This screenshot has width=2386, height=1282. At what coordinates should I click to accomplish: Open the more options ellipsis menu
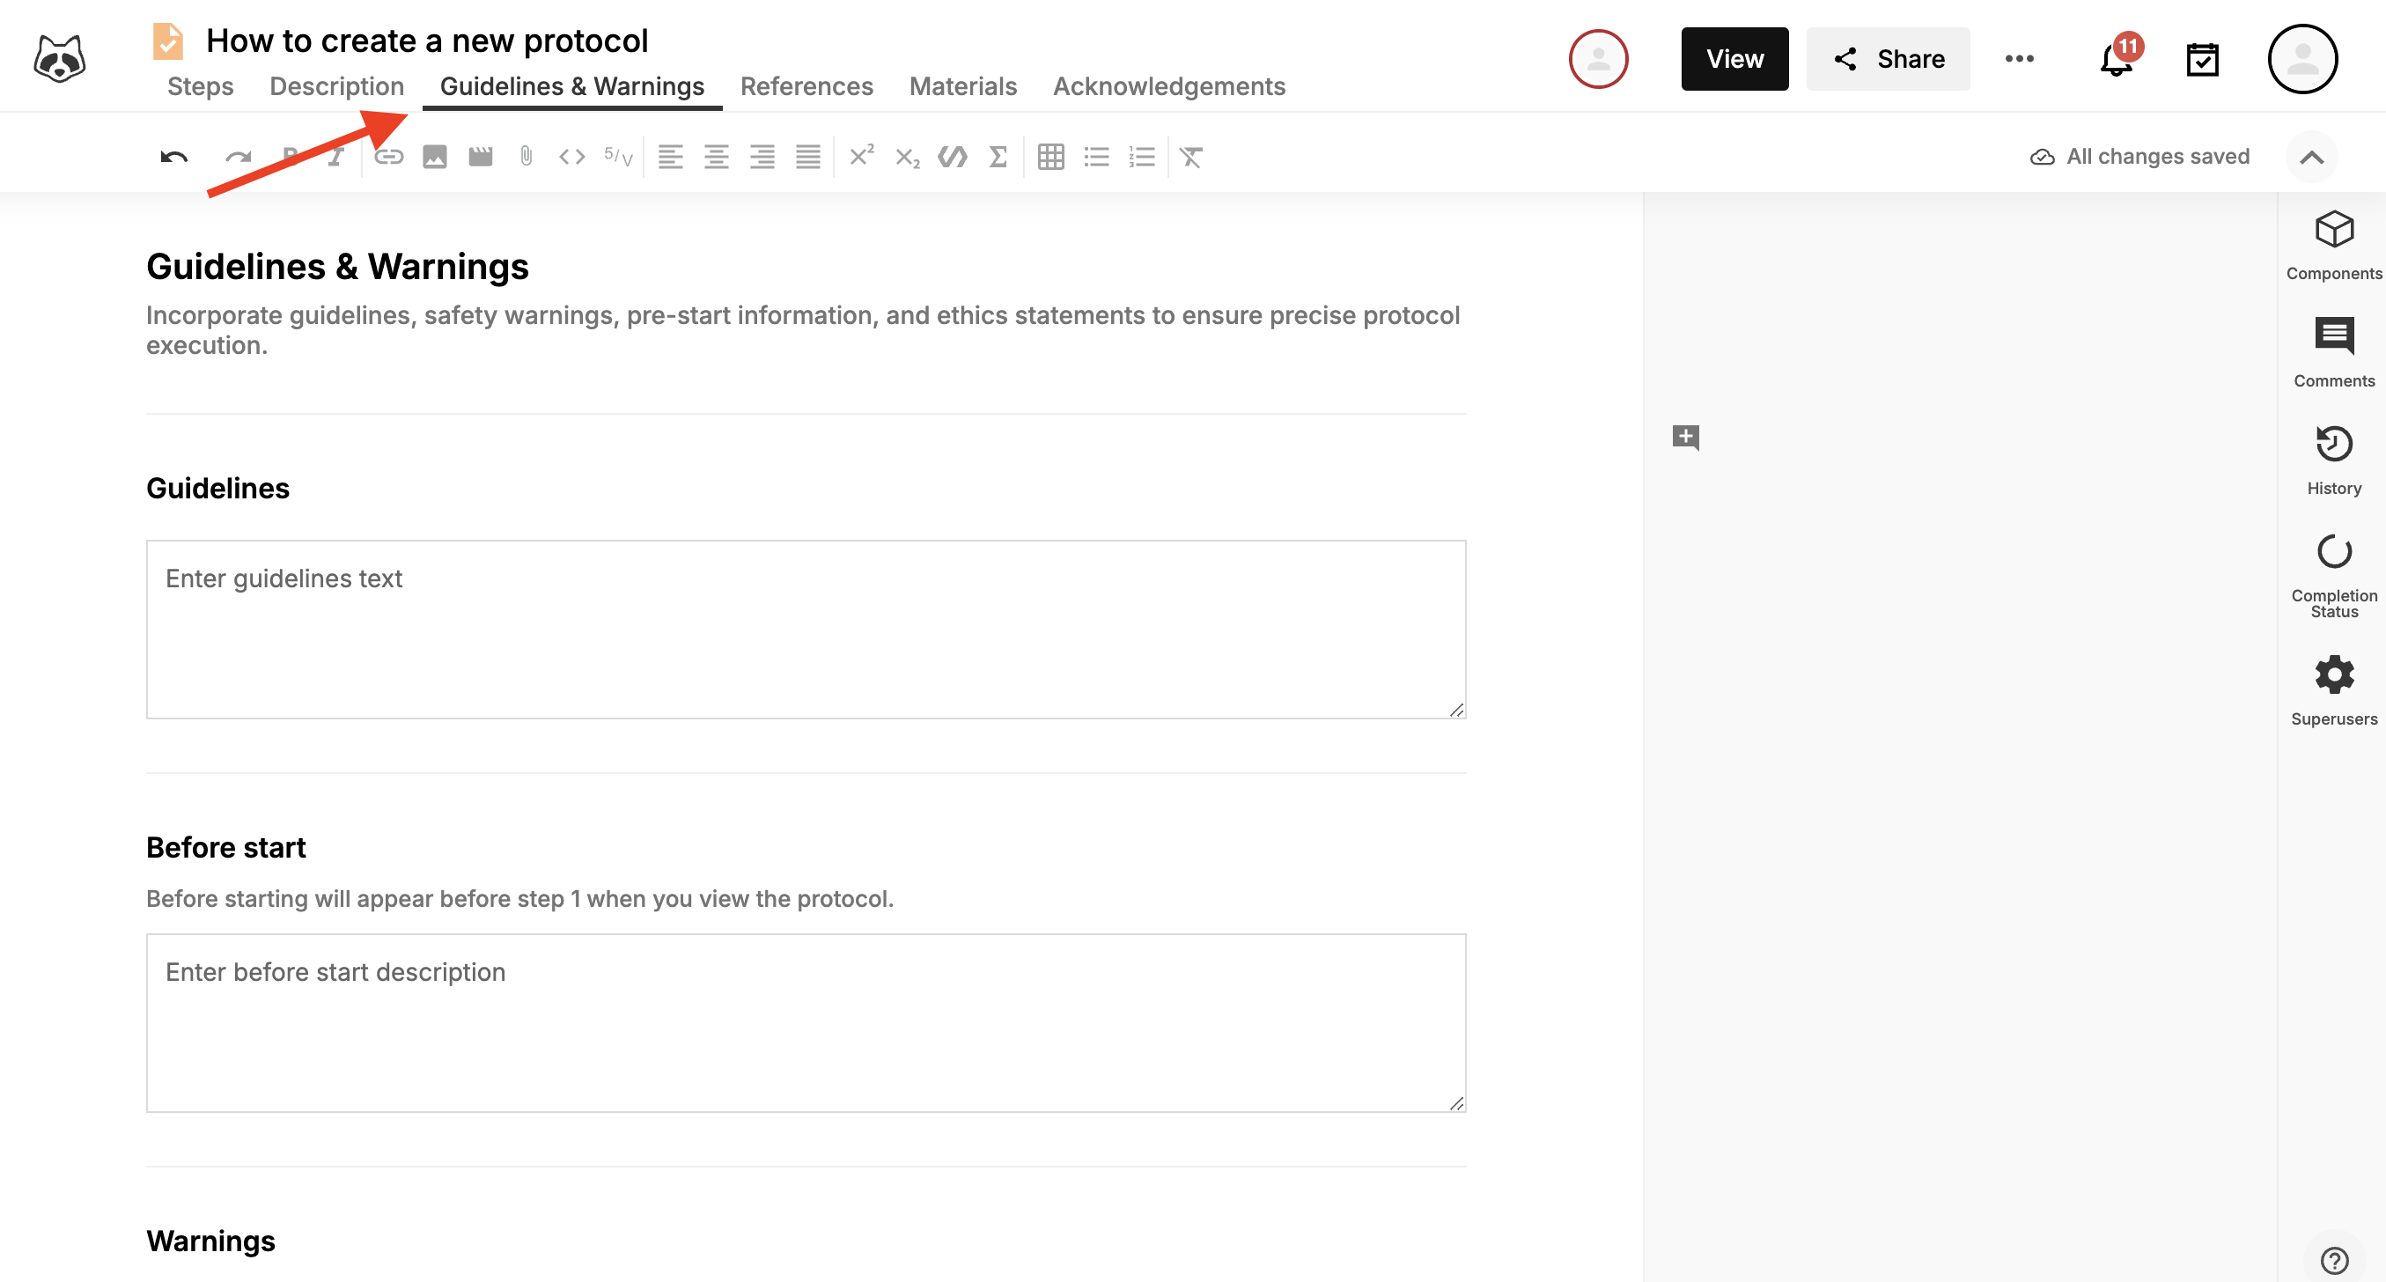click(x=2020, y=58)
